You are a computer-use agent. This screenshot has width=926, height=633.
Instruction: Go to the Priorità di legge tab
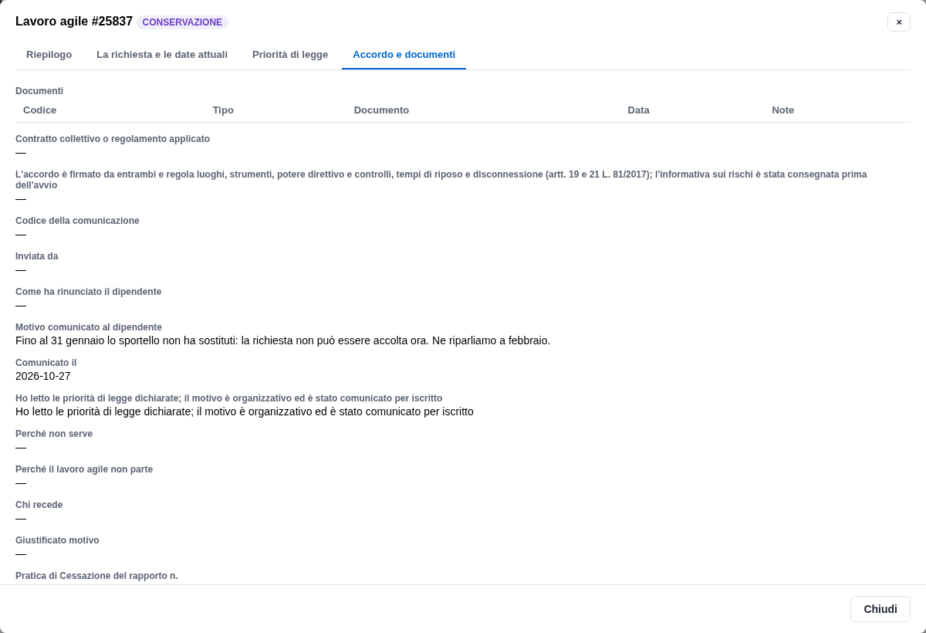(290, 55)
